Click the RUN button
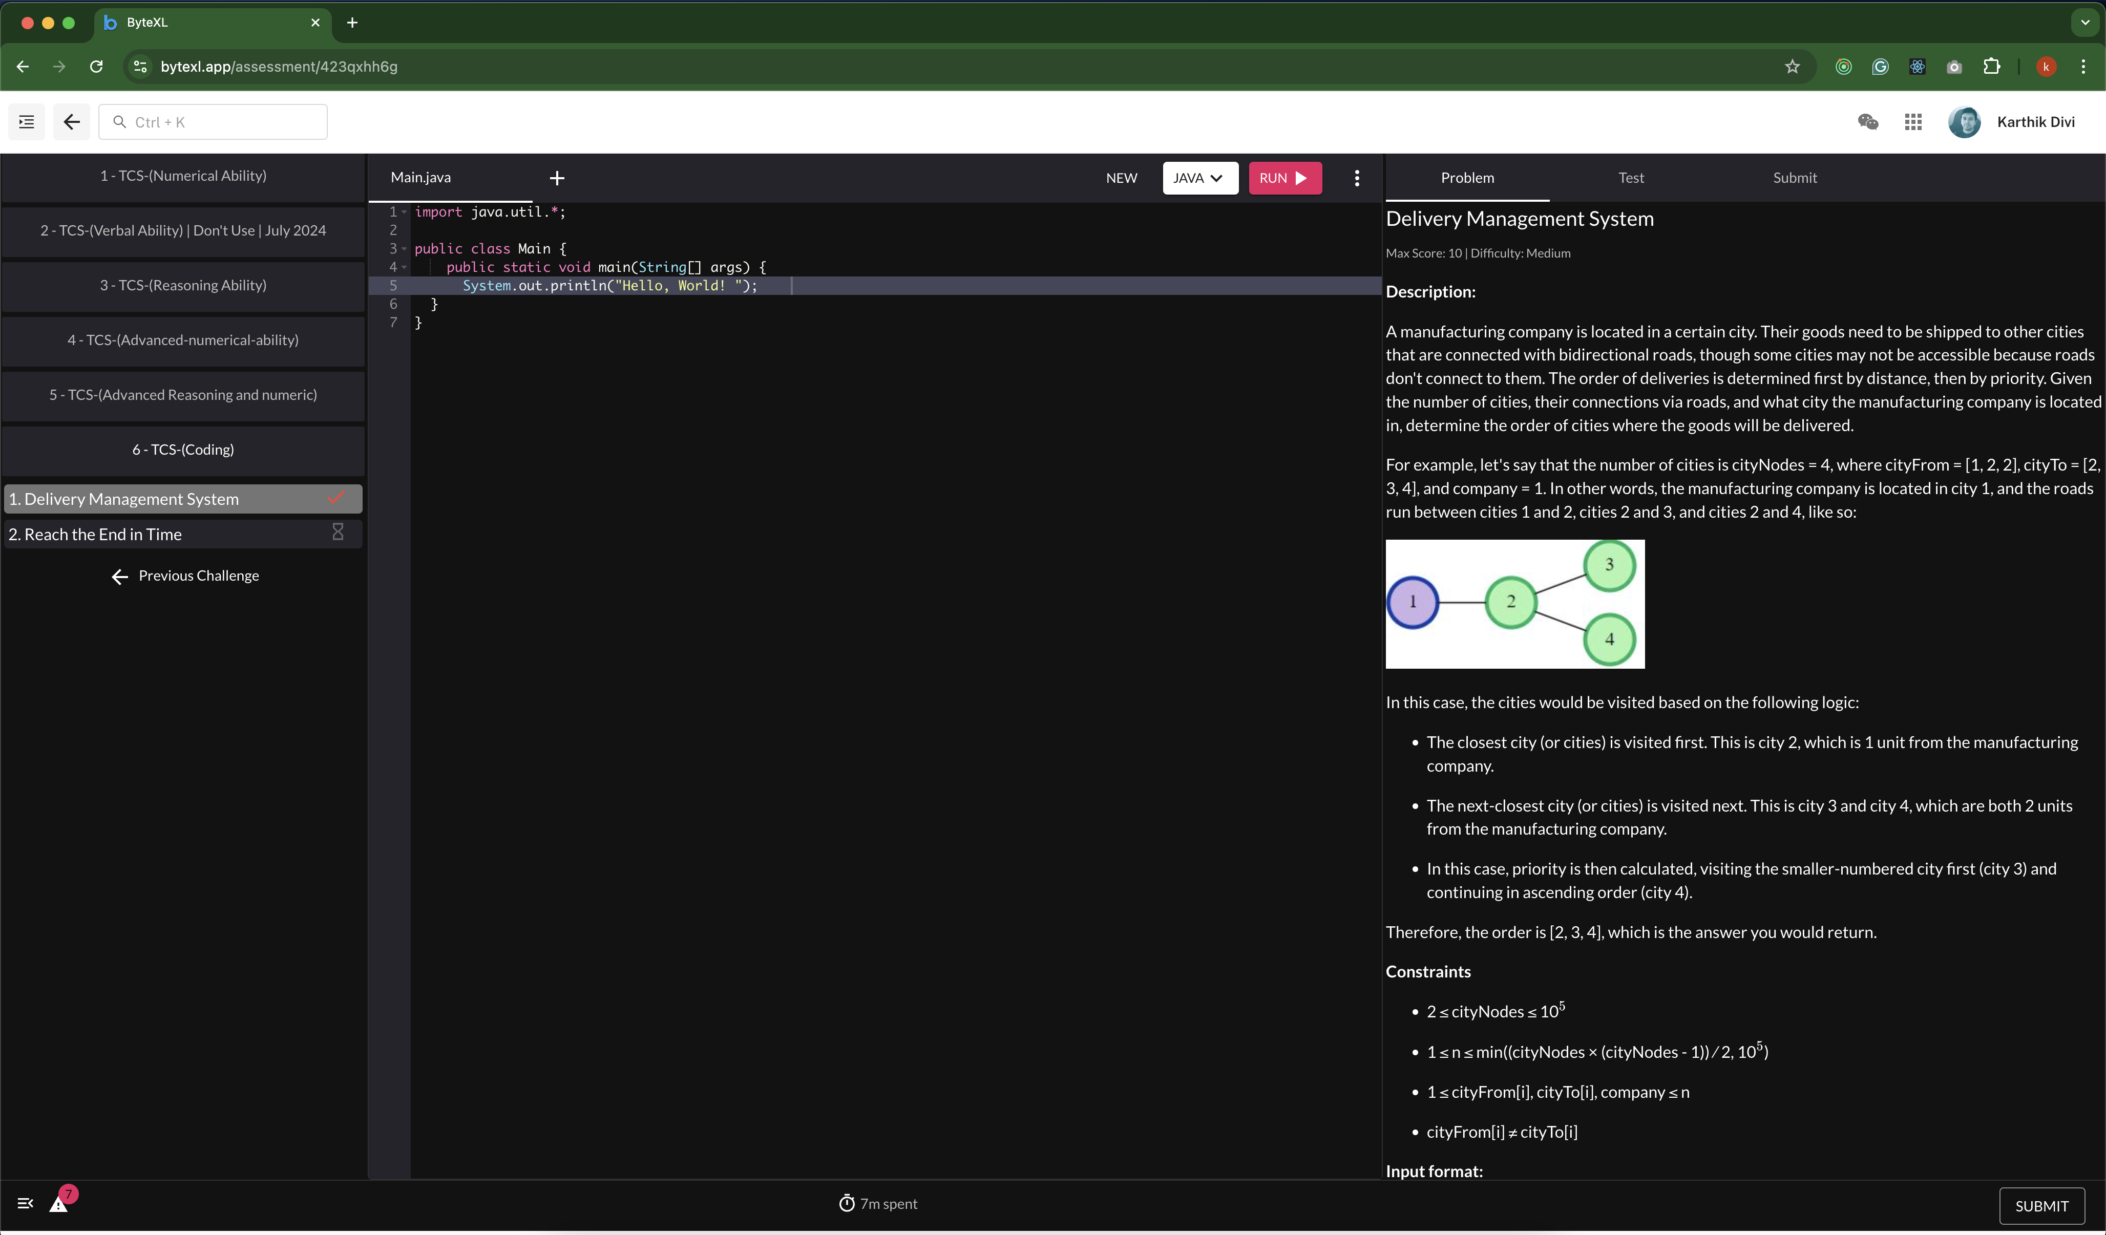The height and width of the screenshot is (1235, 2106). pyautogui.click(x=1284, y=178)
